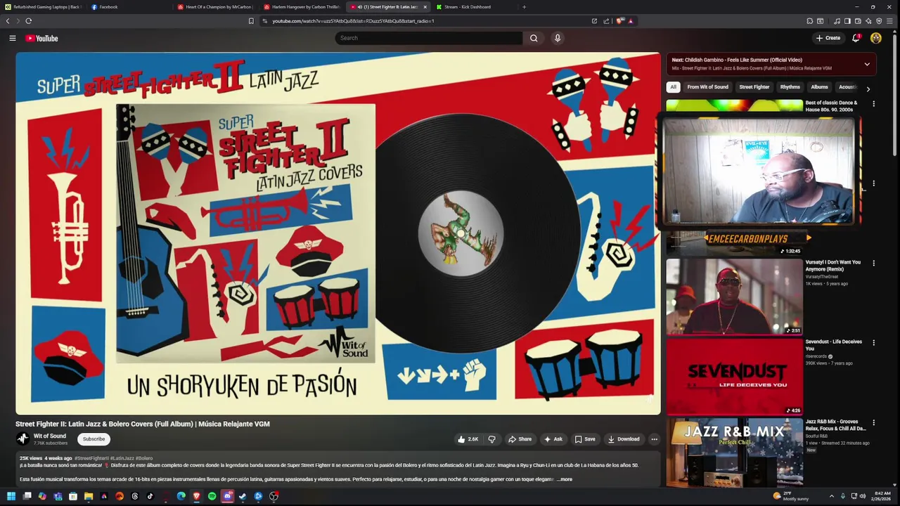The height and width of the screenshot is (506, 900).
Task: Select the All filter chip
Action: (x=673, y=87)
